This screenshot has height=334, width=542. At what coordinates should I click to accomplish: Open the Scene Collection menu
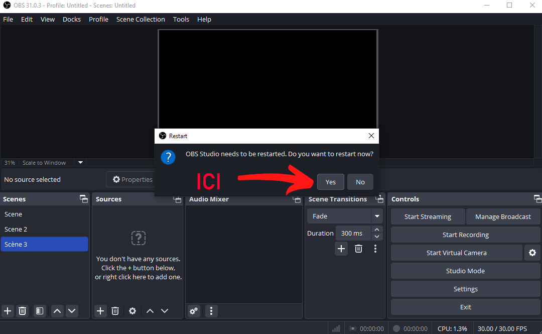click(x=141, y=19)
